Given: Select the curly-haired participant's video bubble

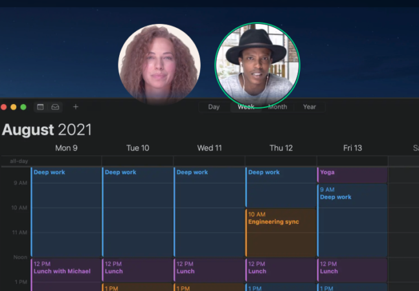Looking at the screenshot, I should coord(159,65).
